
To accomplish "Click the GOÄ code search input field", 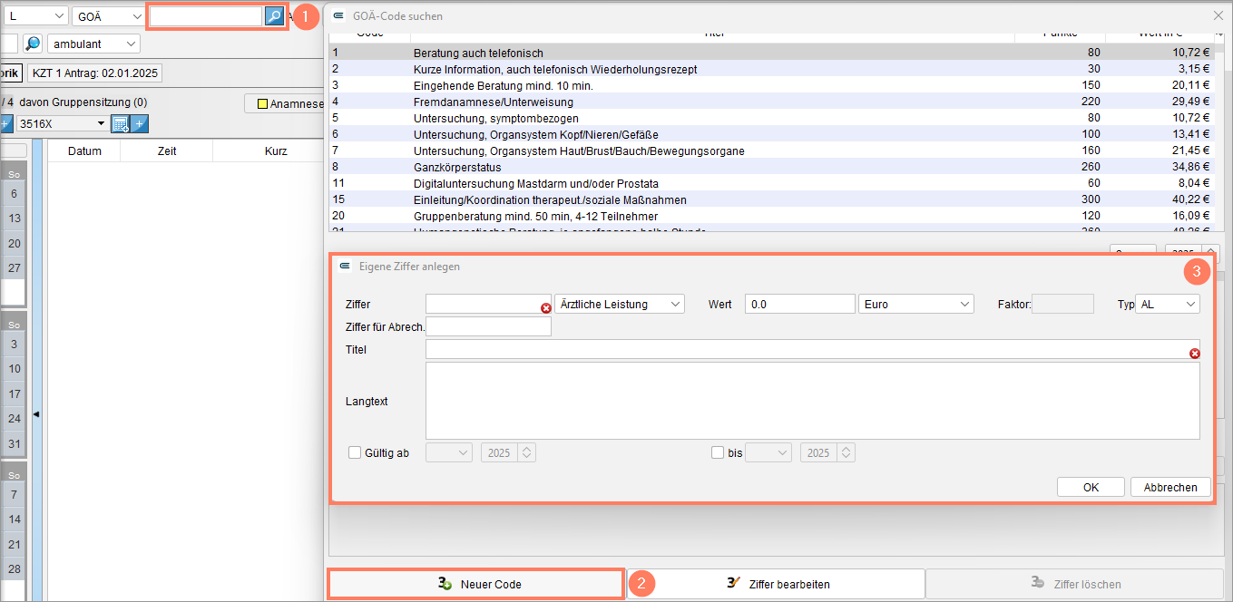I will tap(206, 16).
